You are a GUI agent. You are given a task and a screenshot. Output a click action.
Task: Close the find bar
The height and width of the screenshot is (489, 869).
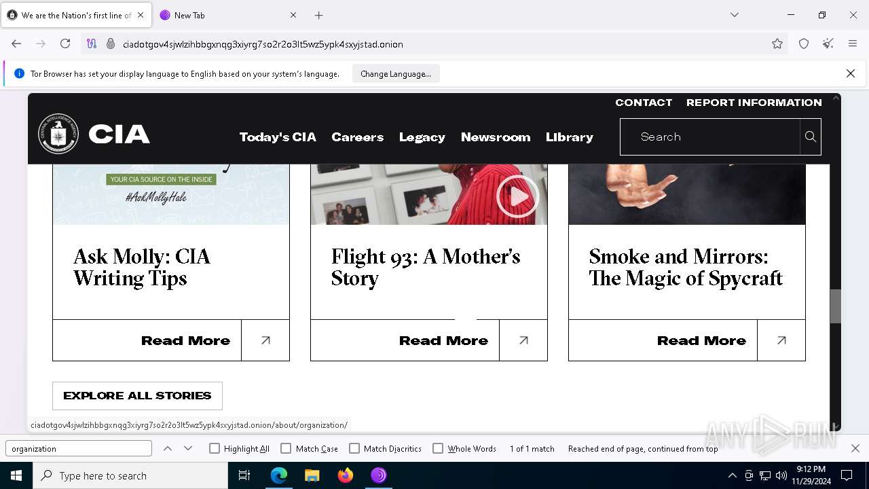(x=855, y=448)
